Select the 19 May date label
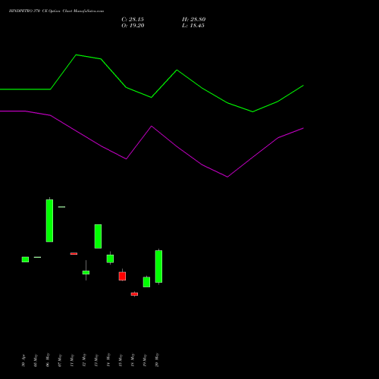 pyautogui.click(x=145, y=360)
